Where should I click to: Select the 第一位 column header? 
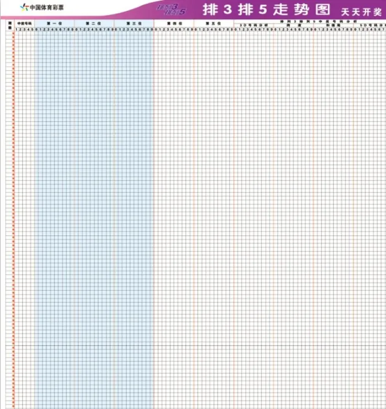pos(54,23)
